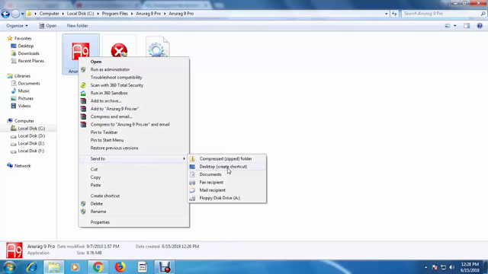
Task: Click the Open toolbar button
Action: tap(48, 26)
